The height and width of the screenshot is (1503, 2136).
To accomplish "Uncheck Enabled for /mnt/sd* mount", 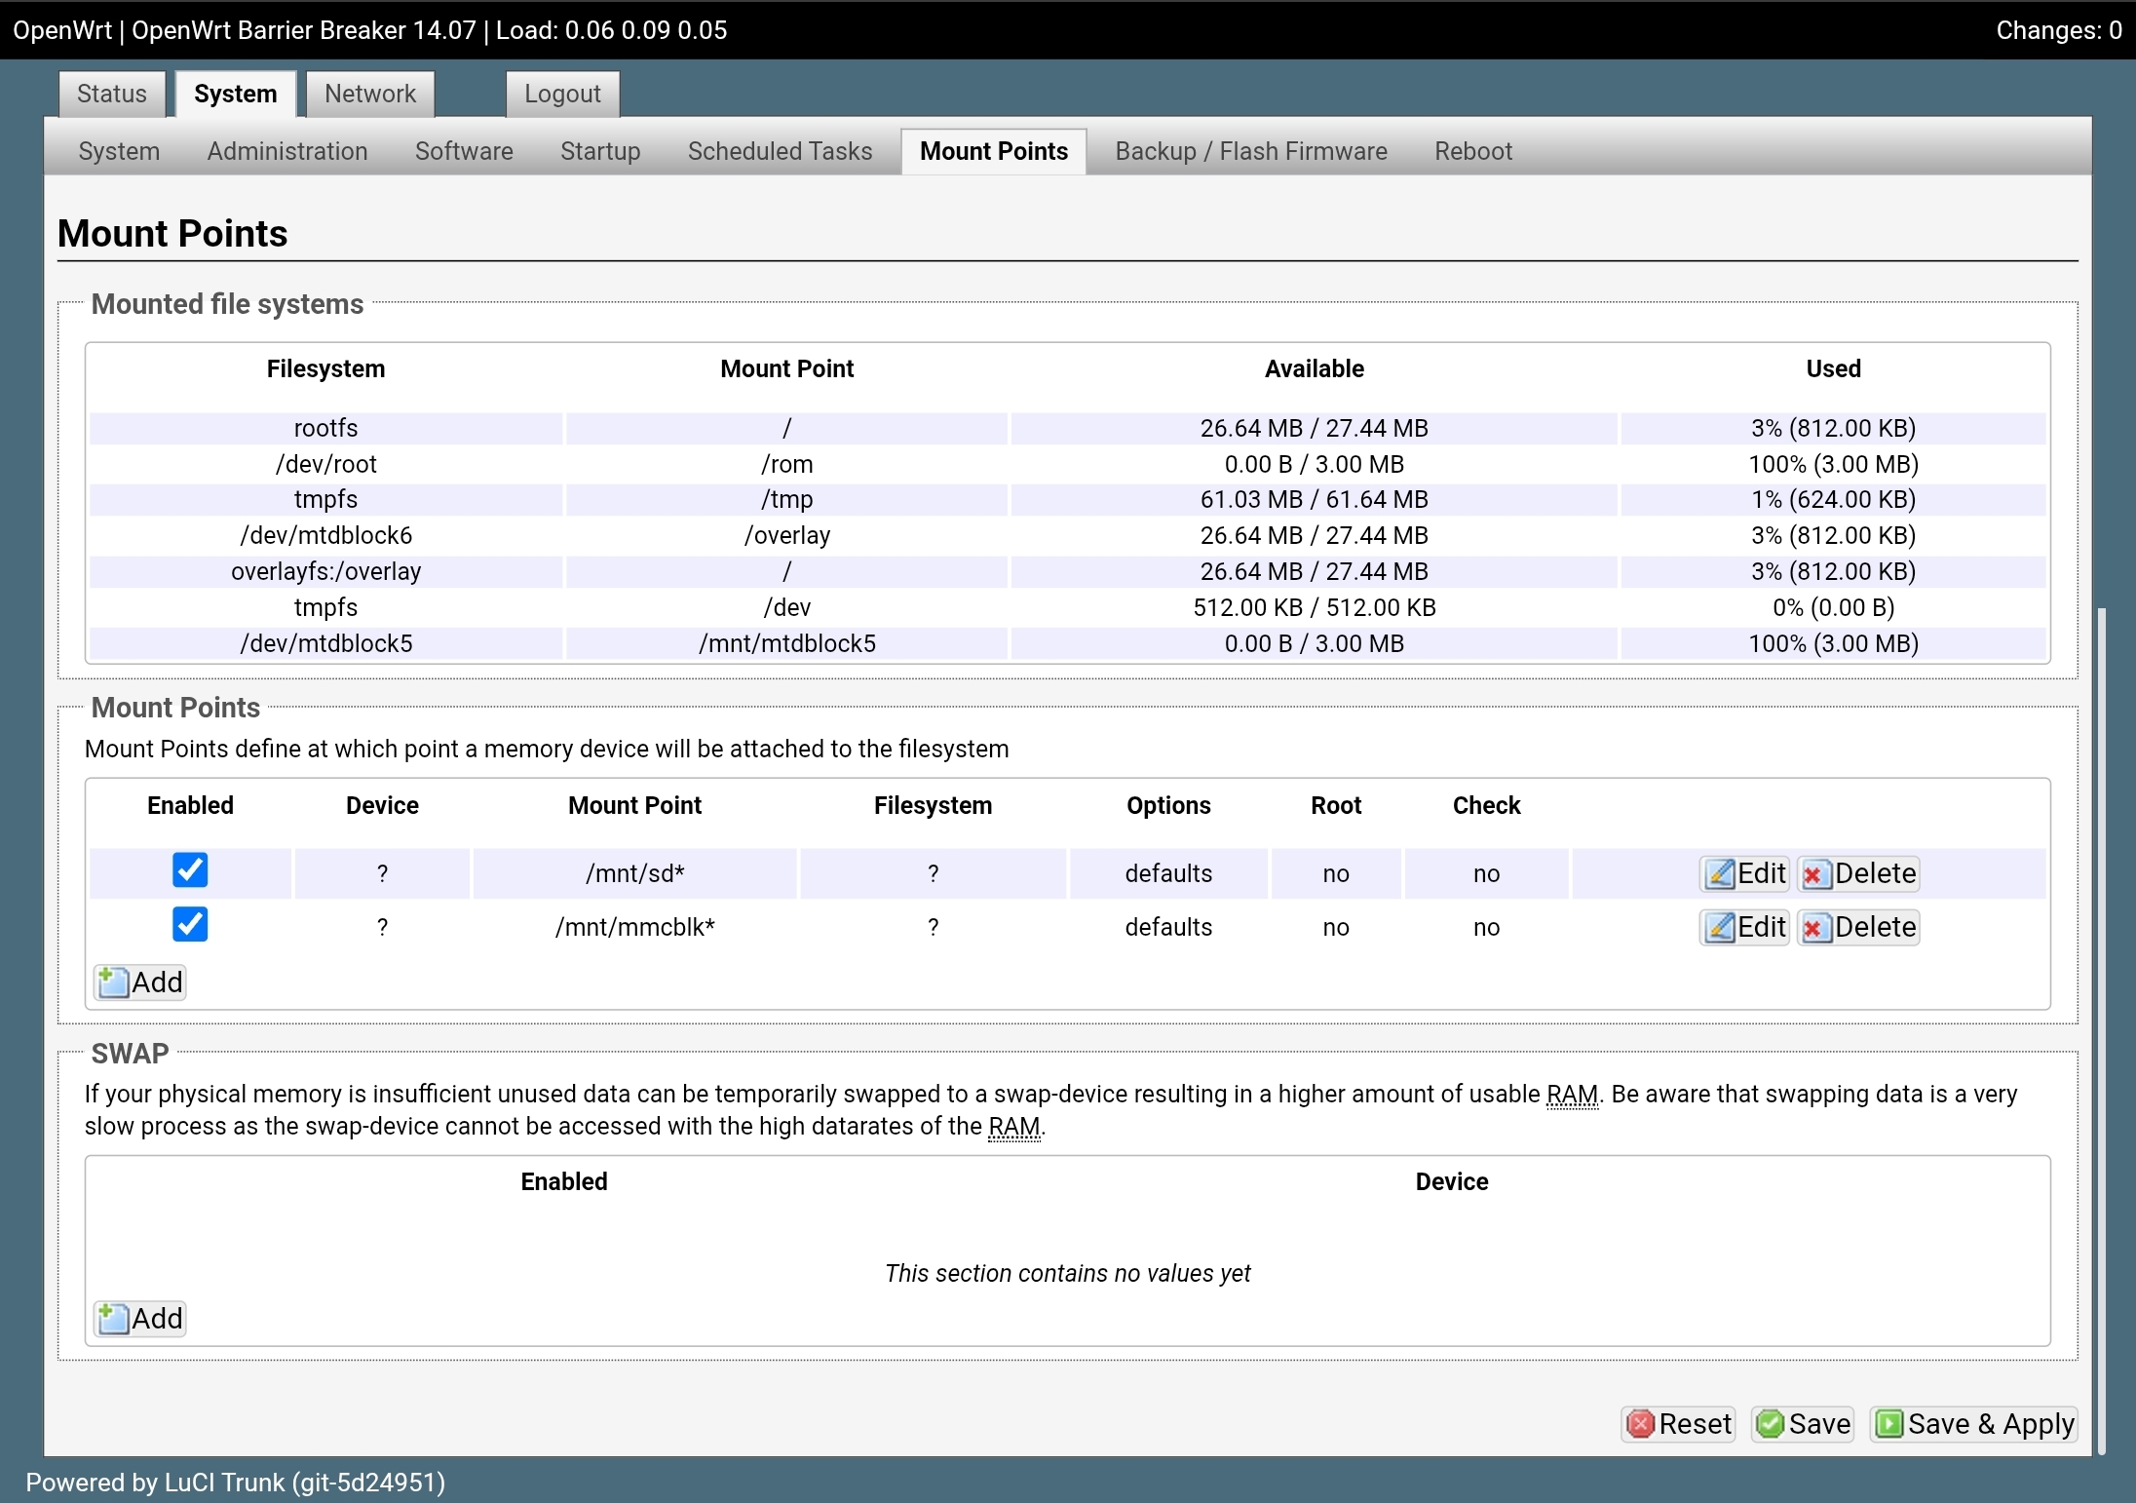I will click(190, 869).
